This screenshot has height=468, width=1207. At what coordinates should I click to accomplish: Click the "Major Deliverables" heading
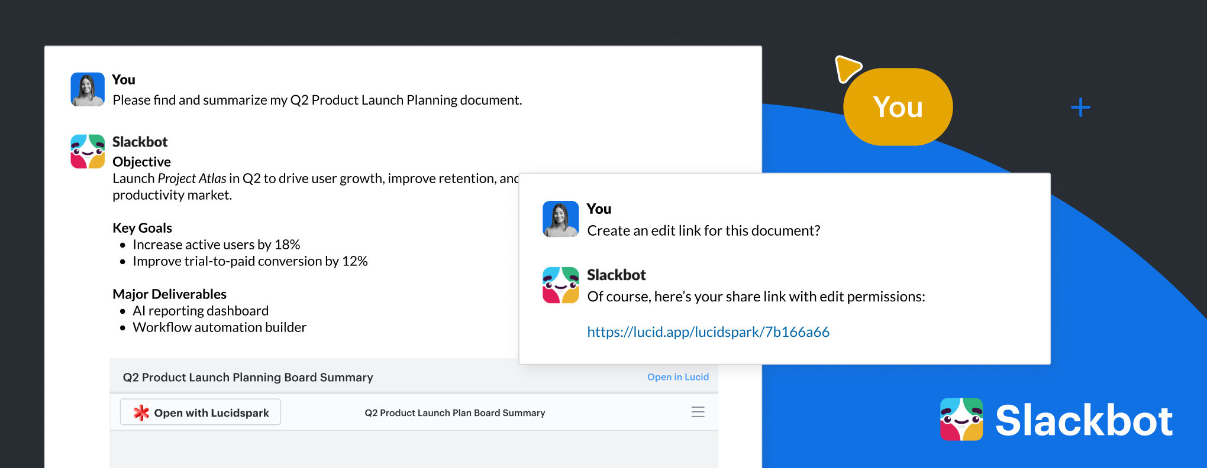170,294
